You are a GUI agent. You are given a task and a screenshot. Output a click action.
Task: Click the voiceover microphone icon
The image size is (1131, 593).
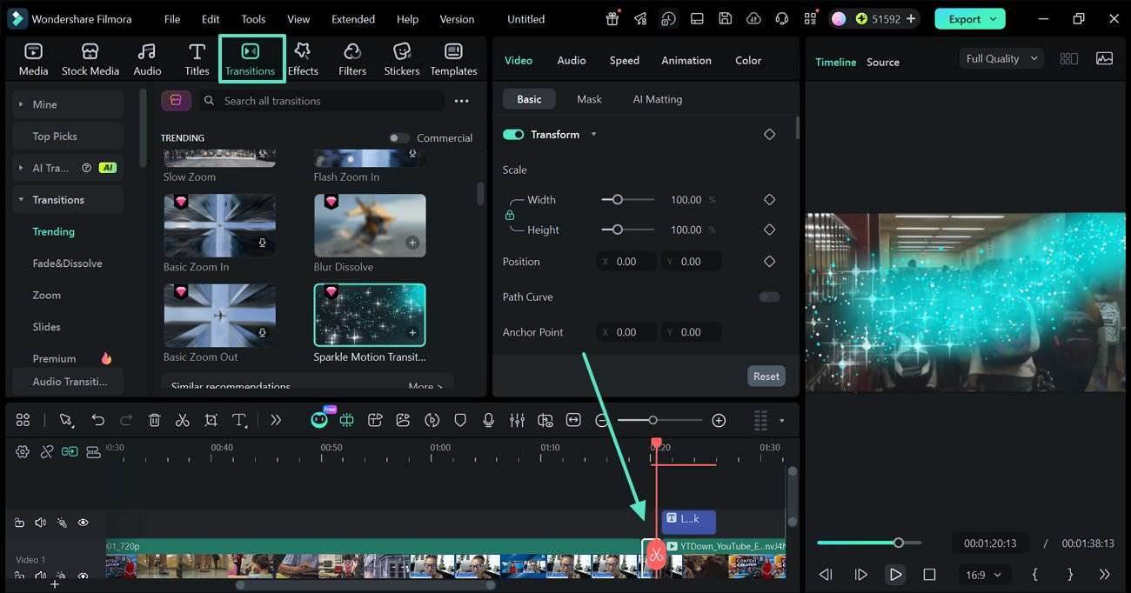click(488, 420)
